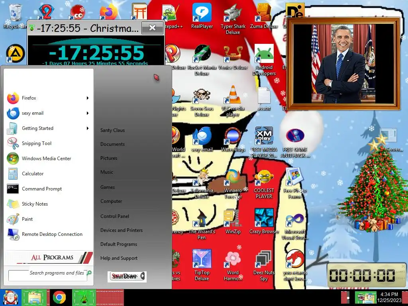The width and height of the screenshot is (408, 306).
Task: Launch Chrome from the taskbar
Action: click(59, 297)
